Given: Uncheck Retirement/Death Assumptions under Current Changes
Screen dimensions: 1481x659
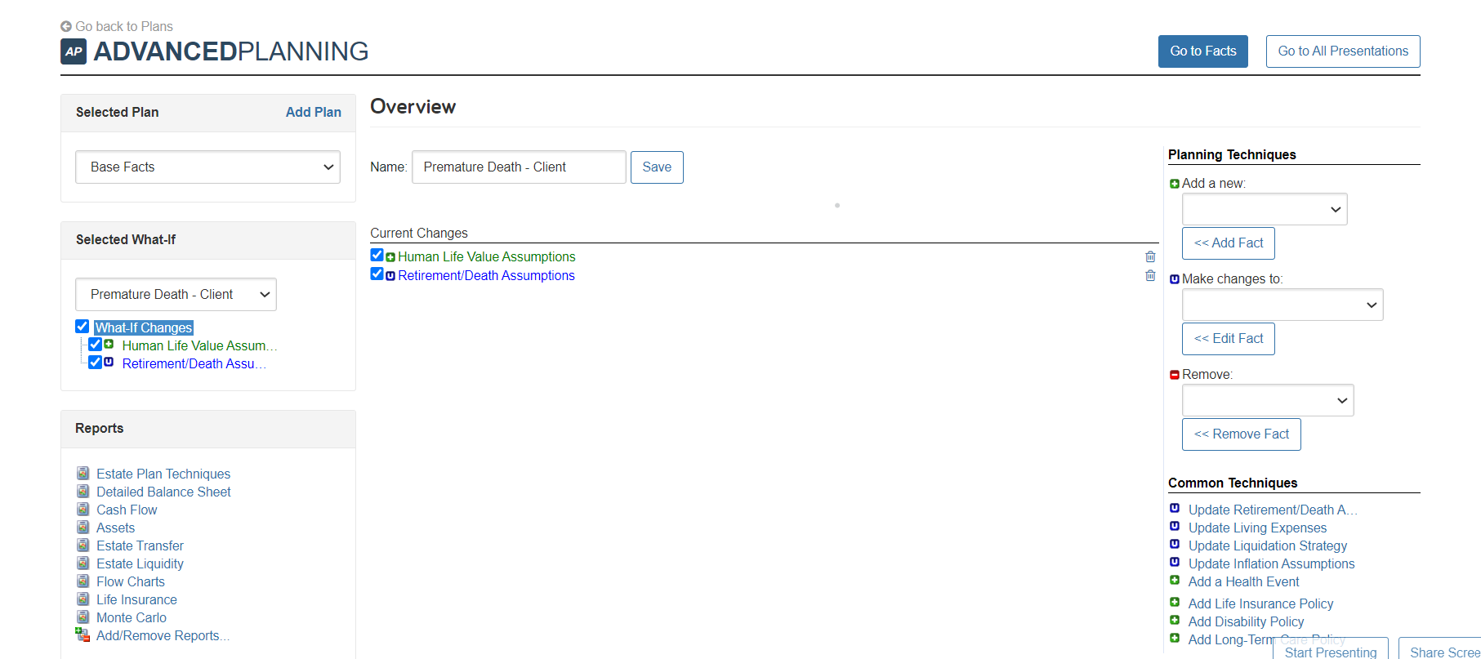Looking at the screenshot, I should (377, 274).
